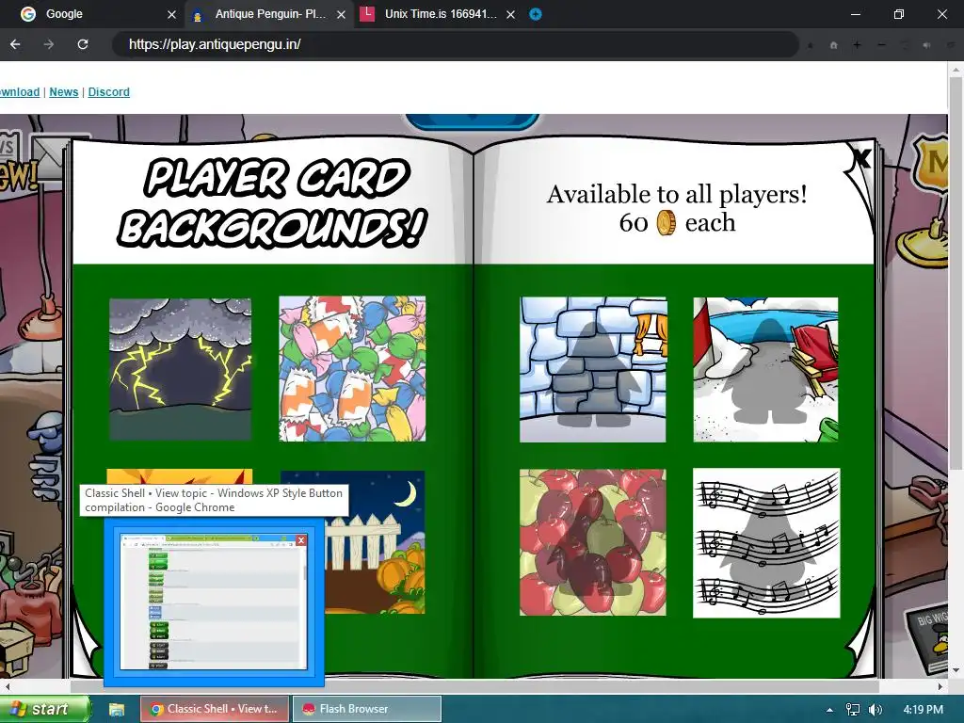Select the snowy beach chair background

pyautogui.click(x=765, y=369)
